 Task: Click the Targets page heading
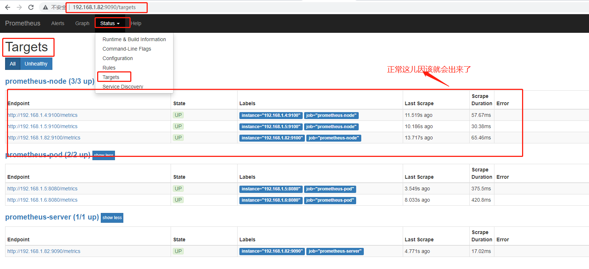[27, 47]
